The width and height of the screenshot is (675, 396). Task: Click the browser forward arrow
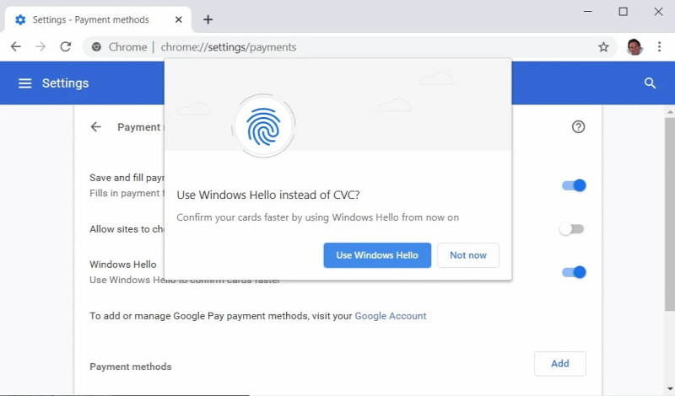click(40, 46)
